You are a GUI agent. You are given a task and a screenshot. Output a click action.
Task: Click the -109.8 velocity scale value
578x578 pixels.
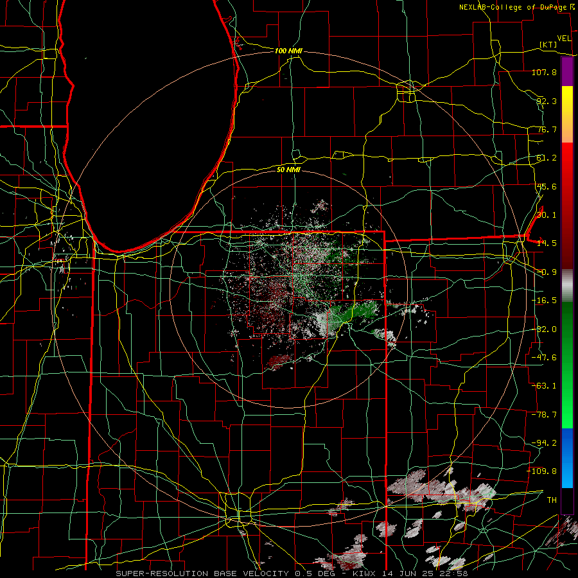tap(542, 471)
